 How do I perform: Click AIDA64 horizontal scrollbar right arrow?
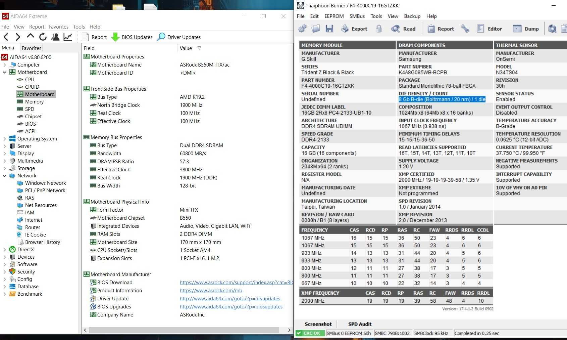pyautogui.click(x=289, y=330)
